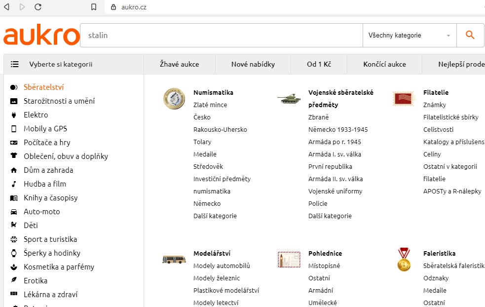Bookmark this page using the bookmark icon
Screen dimensions: 485x307
pos(94,7)
